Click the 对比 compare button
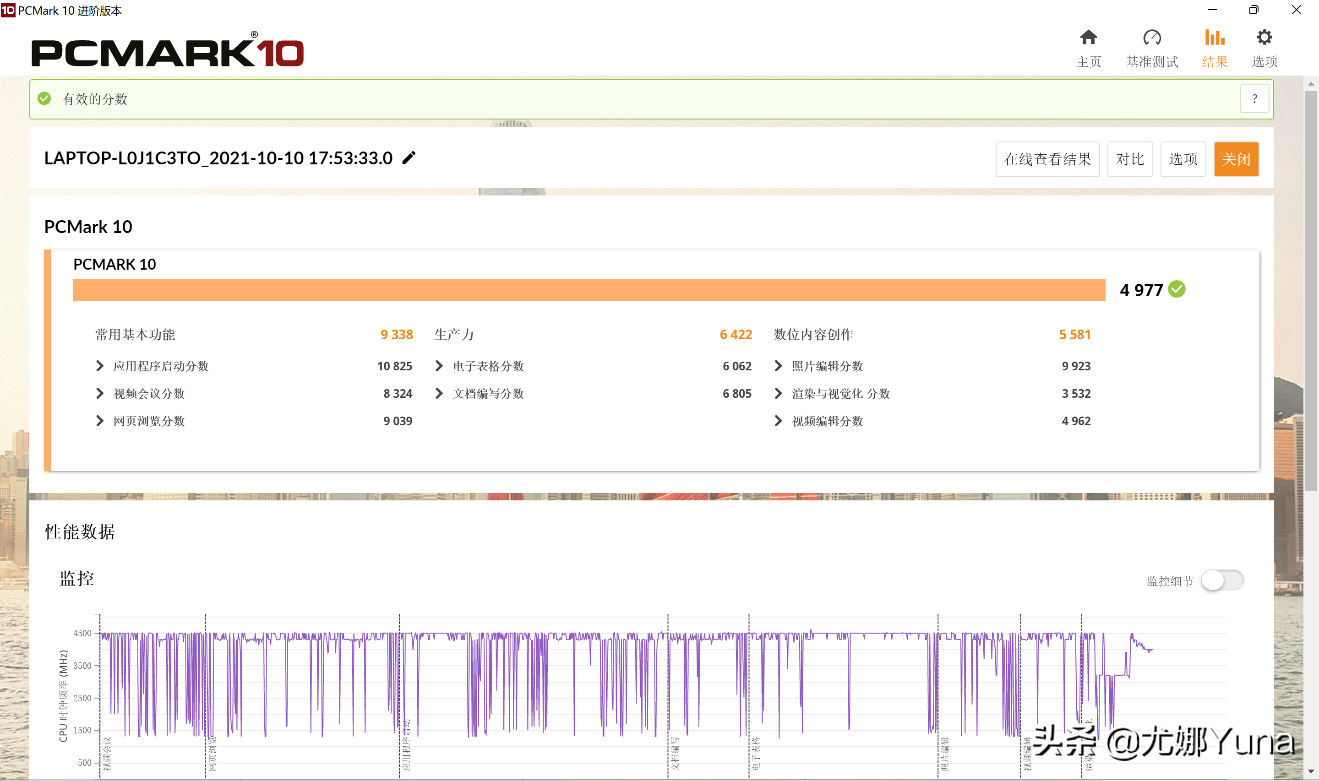Viewport: 1319px width, 781px height. pyautogui.click(x=1130, y=159)
